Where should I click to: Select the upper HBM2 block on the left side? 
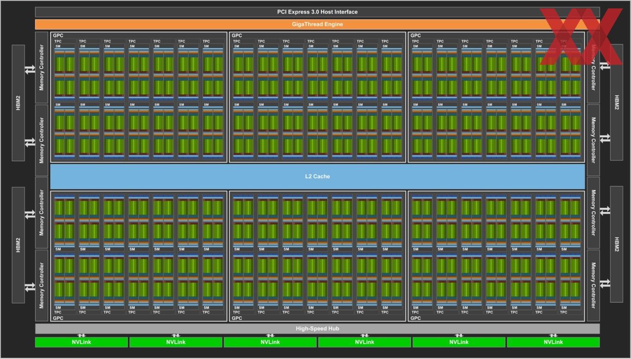18,103
